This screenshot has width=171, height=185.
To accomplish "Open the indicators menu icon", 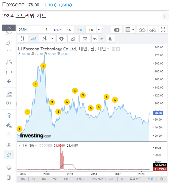I will click(x=73, y=39).
